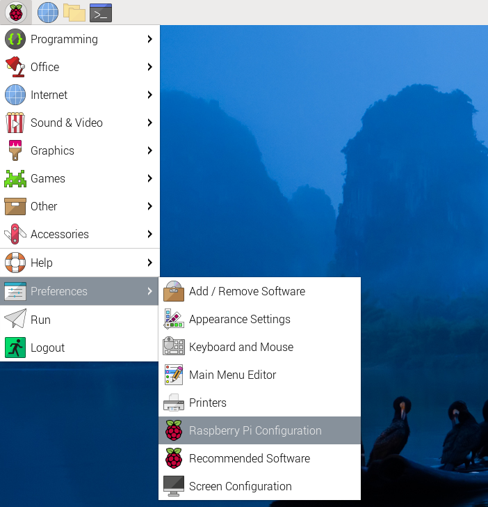Click the Preferences sliders icon
The width and height of the screenshot is (488, 507).
tap(15, 291)
